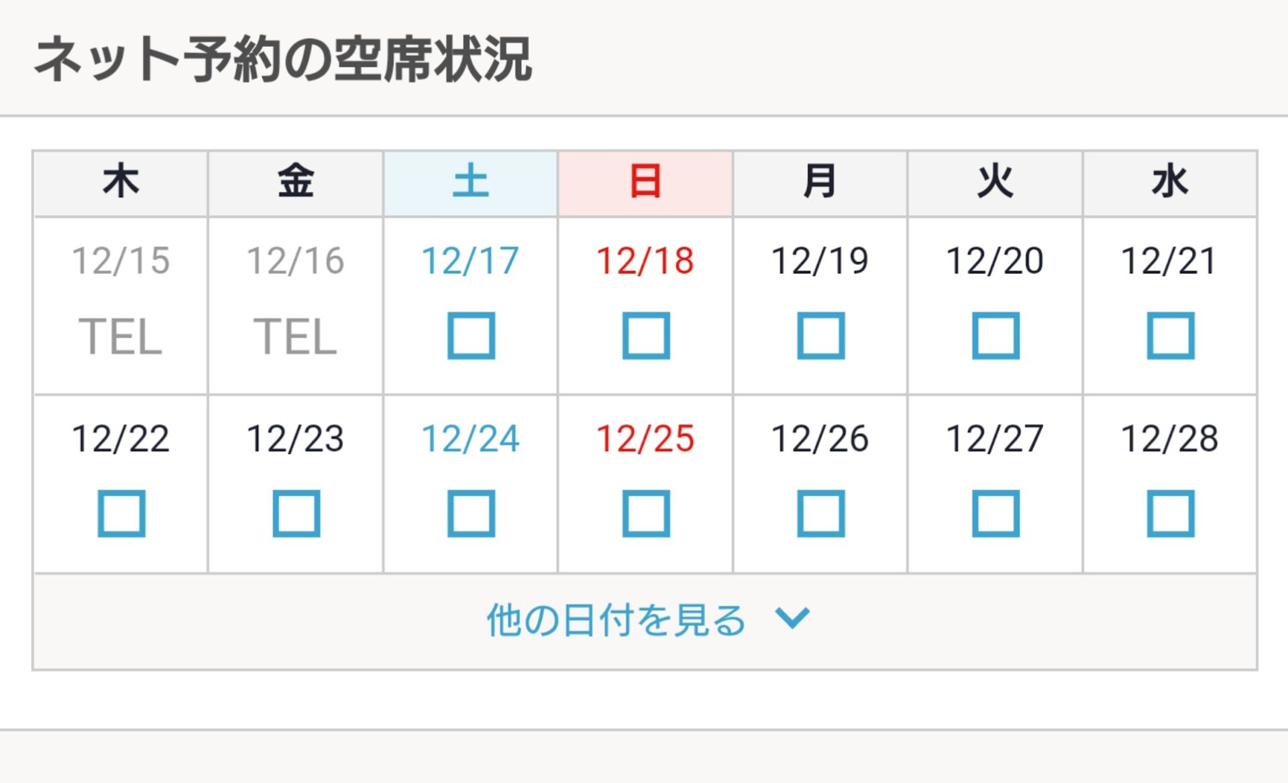The height and width of the screenshot is (783, 1288).
Task: Click the TEL label under 12/15
Action: (x=121, y=337)
